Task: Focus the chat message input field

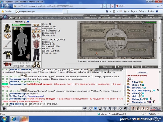Action: tap(44, 109)
